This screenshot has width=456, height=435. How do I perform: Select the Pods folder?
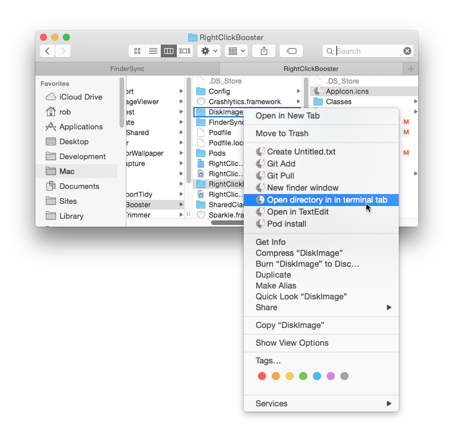pyautogui.click(x=219, y=153)
